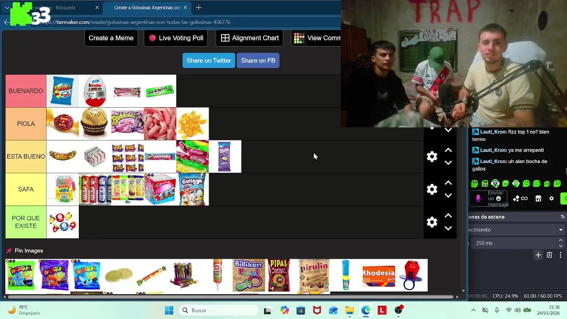Select Ferrero Rocher in PIOLA tier
Image resolution: width=567 pixels, height=319 pixels.
[x=95, y=124]
